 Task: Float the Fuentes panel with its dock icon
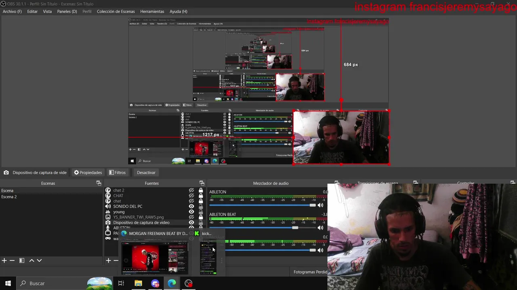tap(202, 183)
